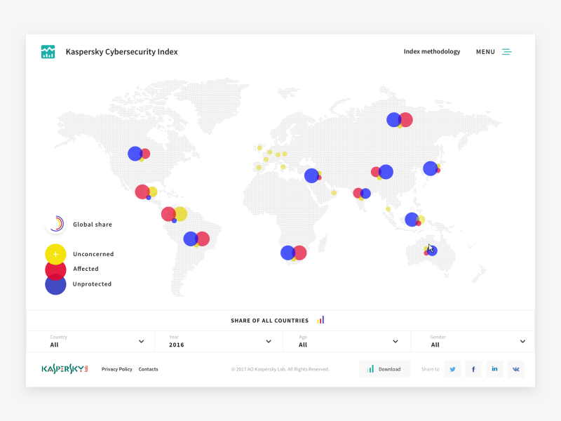The height and width of the screenshot is (421, 561).
Task: Open the Year dropdown showing 2016
Action: pyautogui.click(x=219, y=341)
